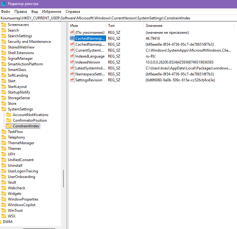The width and height of the screenshot is (237, 229).
Task: Click the folder icon of ConfirmatorPosition key
Action: click(9, 120)
